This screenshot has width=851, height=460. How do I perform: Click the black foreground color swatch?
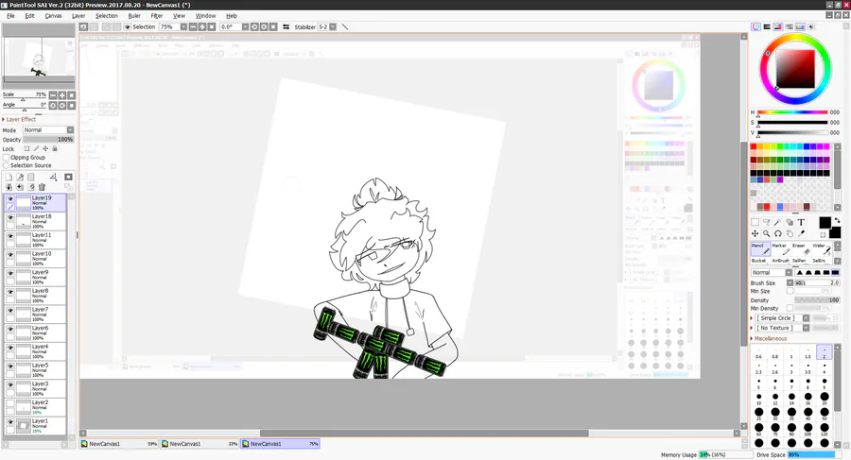tap(825, 222)
